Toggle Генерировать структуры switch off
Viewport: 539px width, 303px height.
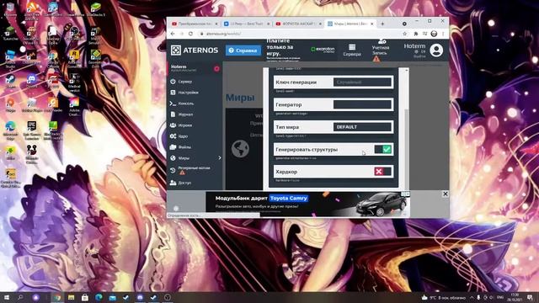click(x=382, y=150)
